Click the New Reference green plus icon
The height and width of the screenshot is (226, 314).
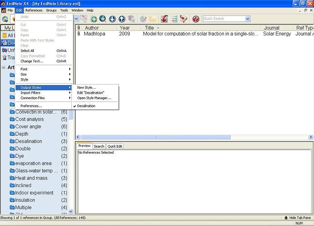tap(94, 19)
